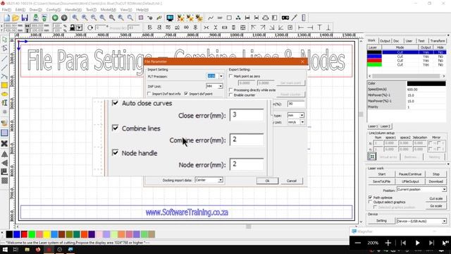451x254 pixels.
Task: Switch to the Output tab
Action: [385, 41]
